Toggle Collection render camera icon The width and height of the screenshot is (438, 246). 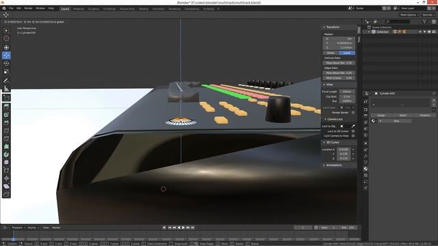point(433,32)
